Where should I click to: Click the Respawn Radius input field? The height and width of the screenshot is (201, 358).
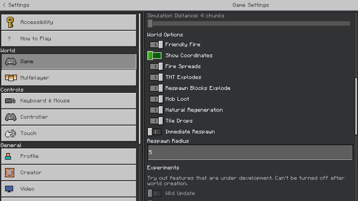pos(250,152)
